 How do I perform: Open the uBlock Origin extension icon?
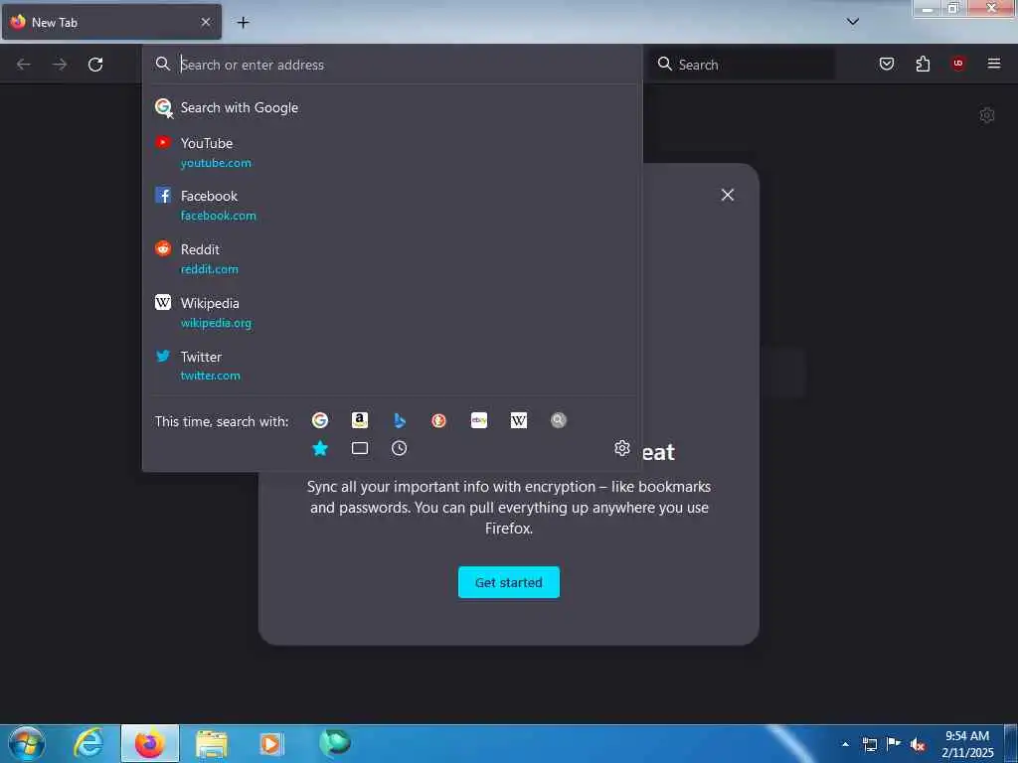(x=958, y=64)
